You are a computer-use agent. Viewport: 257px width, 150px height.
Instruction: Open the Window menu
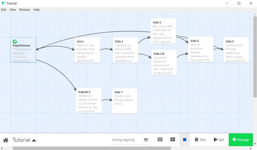25,9
